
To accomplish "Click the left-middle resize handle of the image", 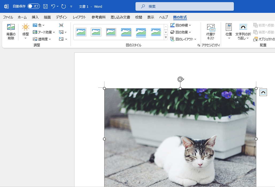I will pyautogui.click(x=104, y=139).
